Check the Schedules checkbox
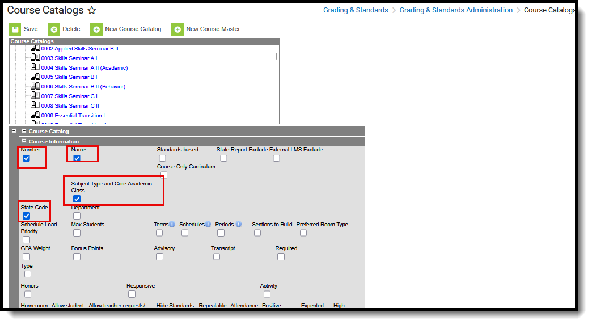Viewport: 592px width, 325px height. 185,233
